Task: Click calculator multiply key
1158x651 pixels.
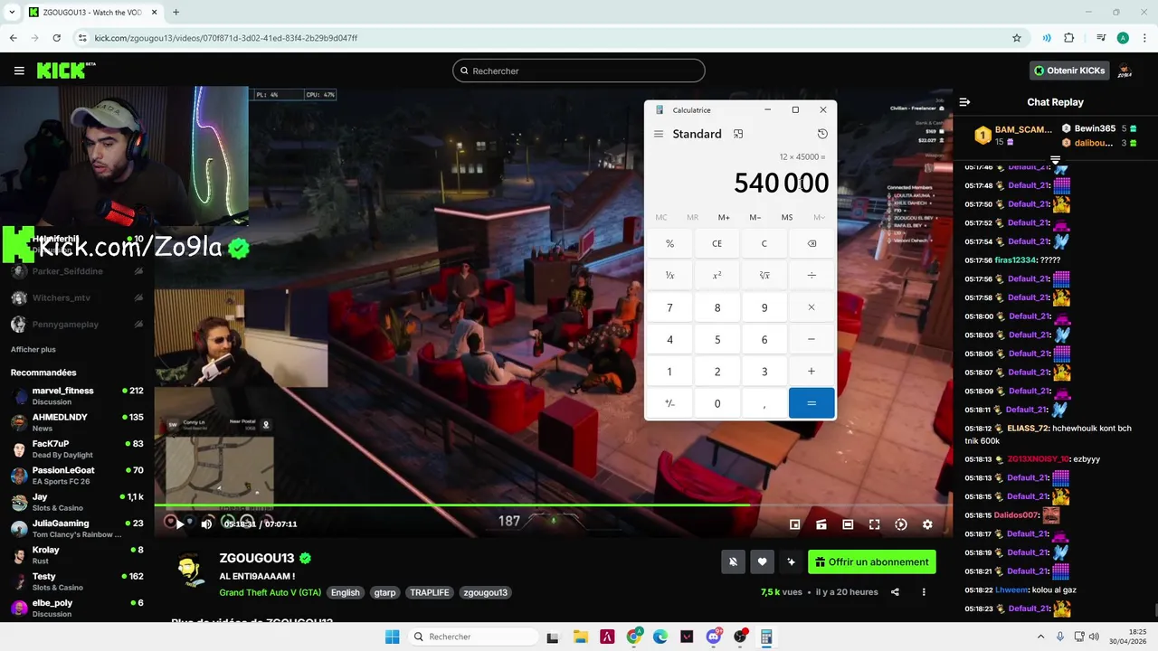Action: click(x=812, y=307)
